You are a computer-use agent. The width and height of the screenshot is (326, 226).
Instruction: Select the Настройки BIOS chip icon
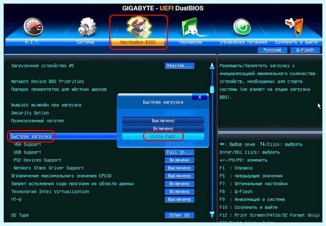pyautogui.click(x=138, y=27)
